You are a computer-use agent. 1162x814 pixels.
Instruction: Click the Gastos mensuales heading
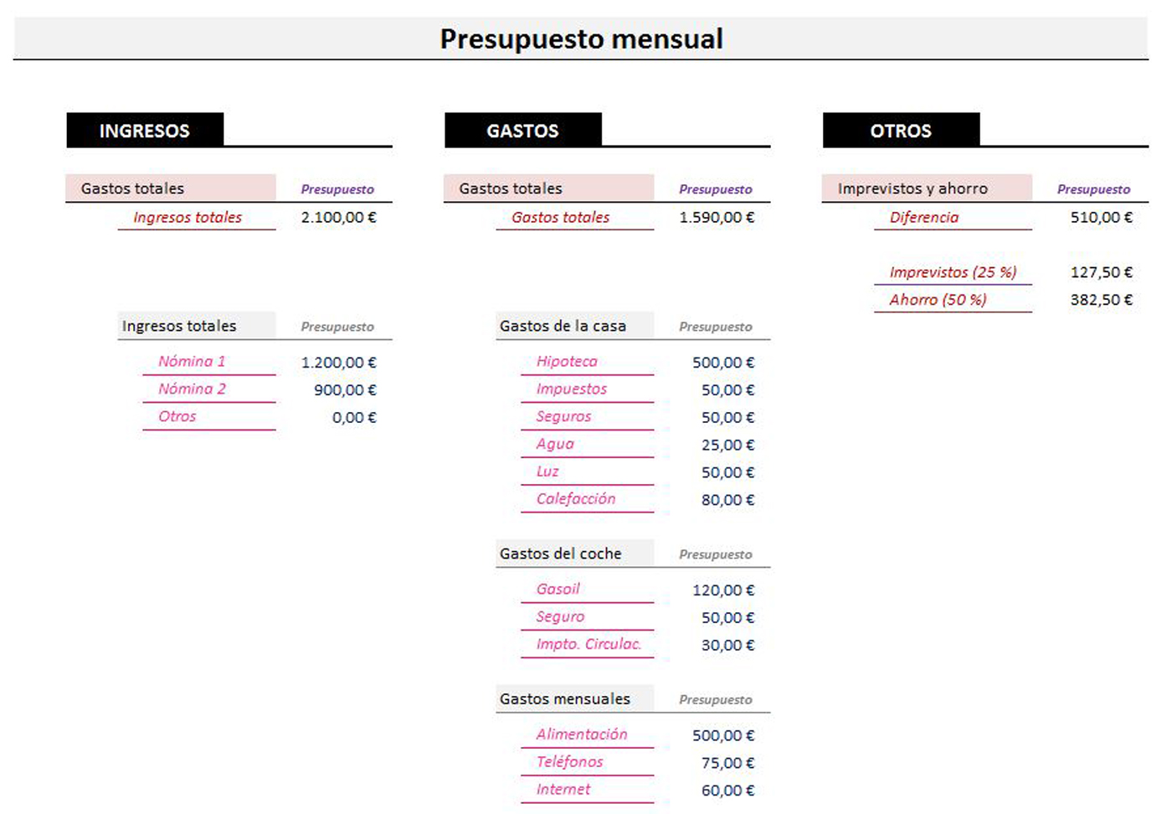(564, 698)
